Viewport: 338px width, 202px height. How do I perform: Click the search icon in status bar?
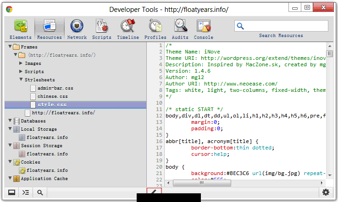40,192
